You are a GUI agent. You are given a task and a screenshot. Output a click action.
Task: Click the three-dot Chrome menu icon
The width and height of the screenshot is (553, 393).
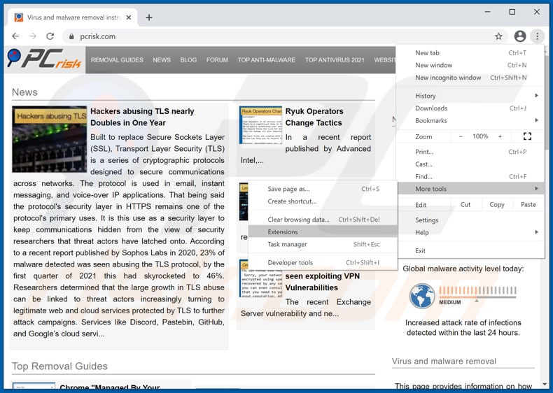(x=537, y=36)
